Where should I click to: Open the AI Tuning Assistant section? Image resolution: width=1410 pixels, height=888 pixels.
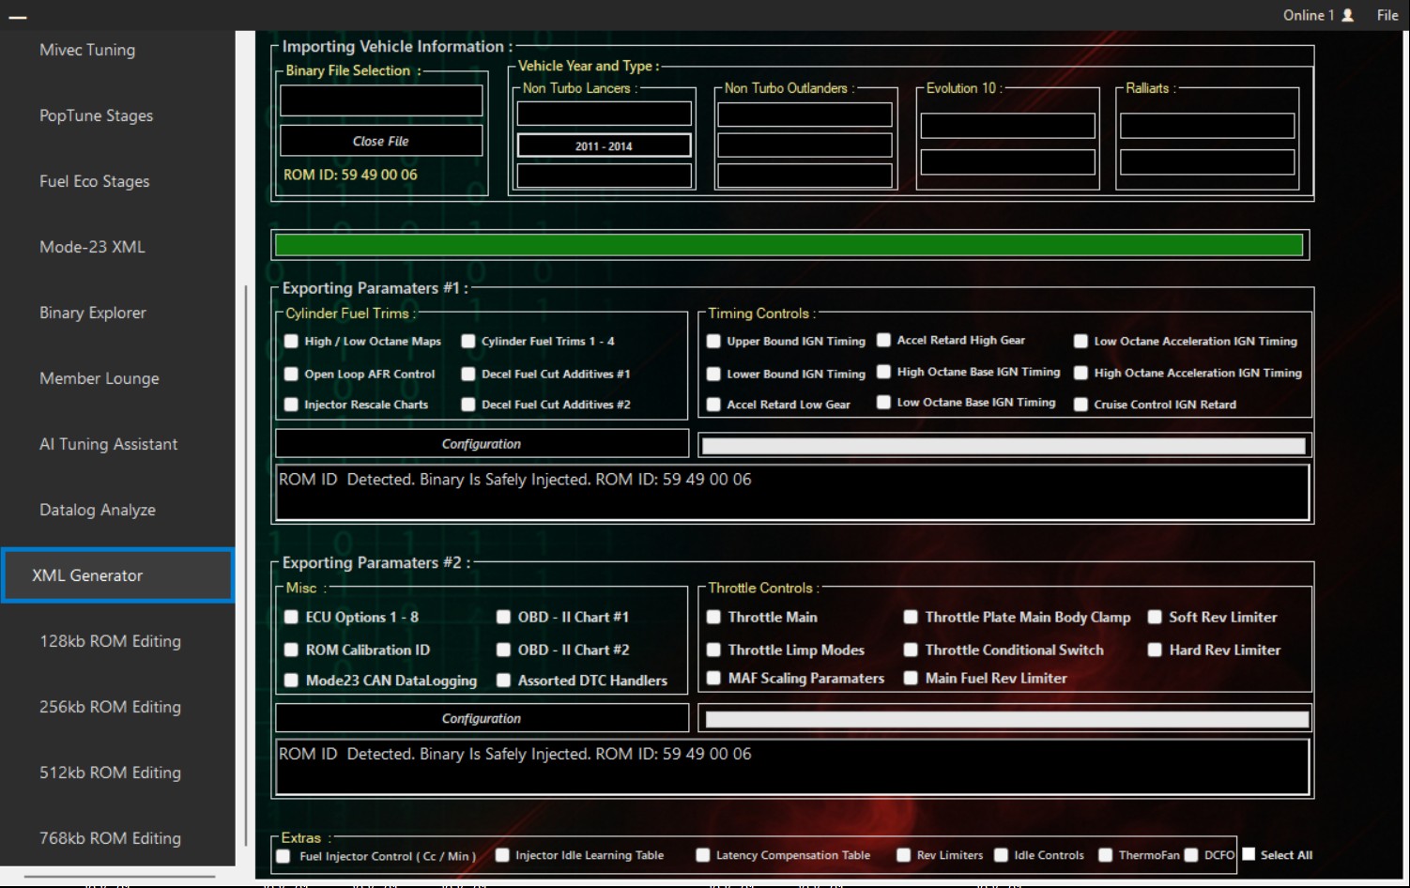(108, 444)
